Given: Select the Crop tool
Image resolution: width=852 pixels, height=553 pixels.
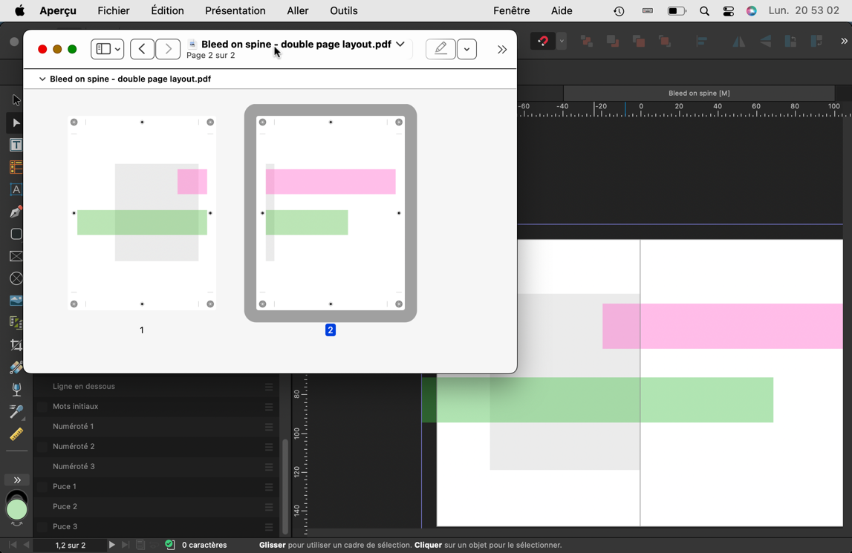Looking at the screenshot, I should click(x=16, y=345).
